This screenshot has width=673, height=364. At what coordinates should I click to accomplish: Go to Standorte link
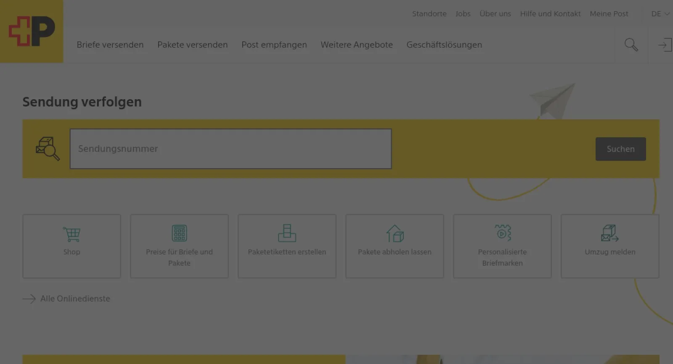pos(429,14)
